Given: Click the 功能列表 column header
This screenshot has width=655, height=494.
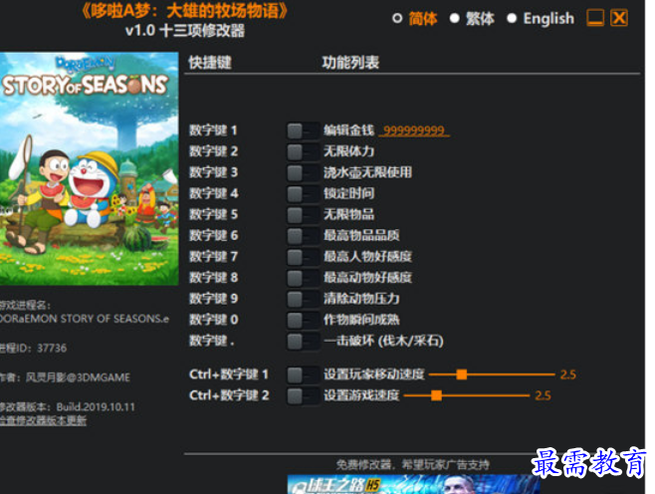Looking at the screenshot, I should (x=350, y=63).
